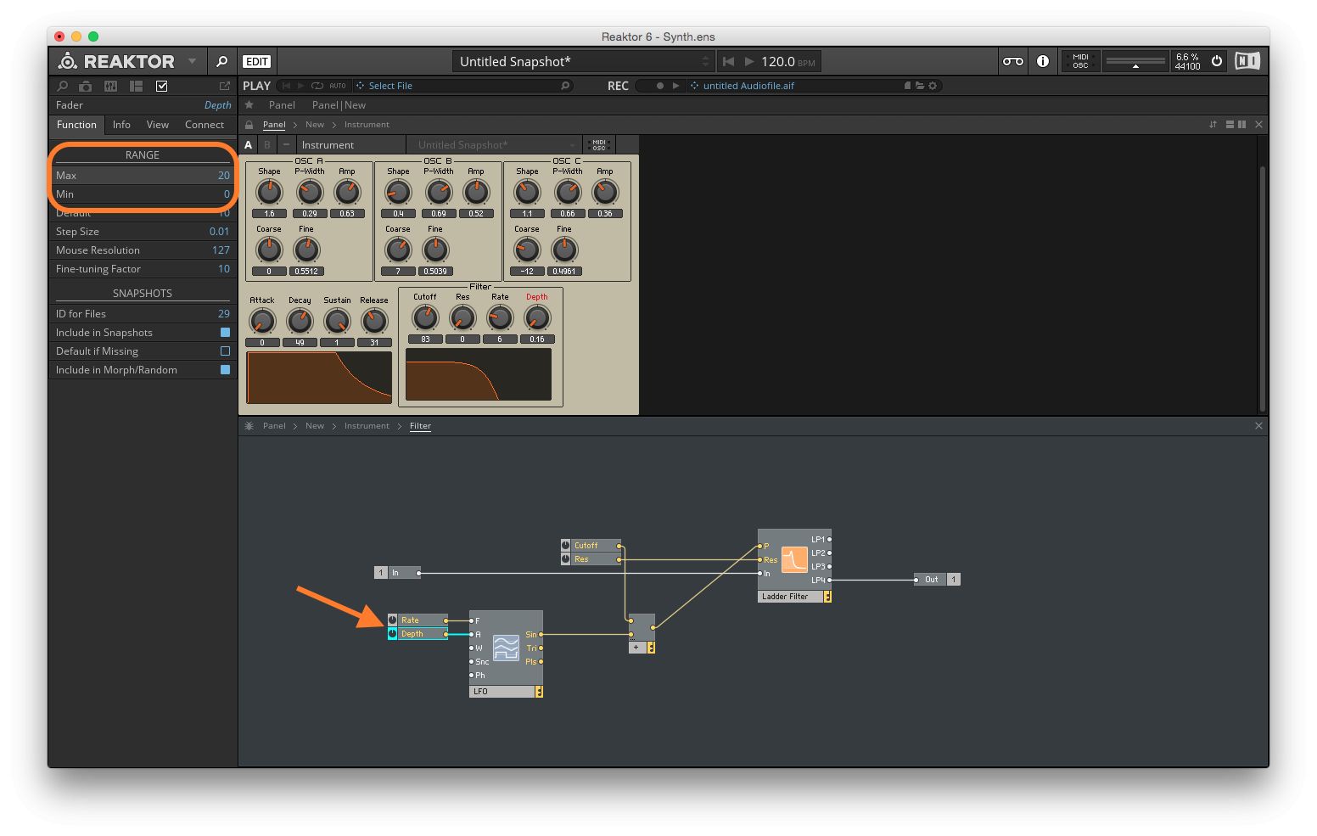The height and width of the screenshot is (836, 1317).
Task: Select the properties checkmark icon tab
Action: 162,86
